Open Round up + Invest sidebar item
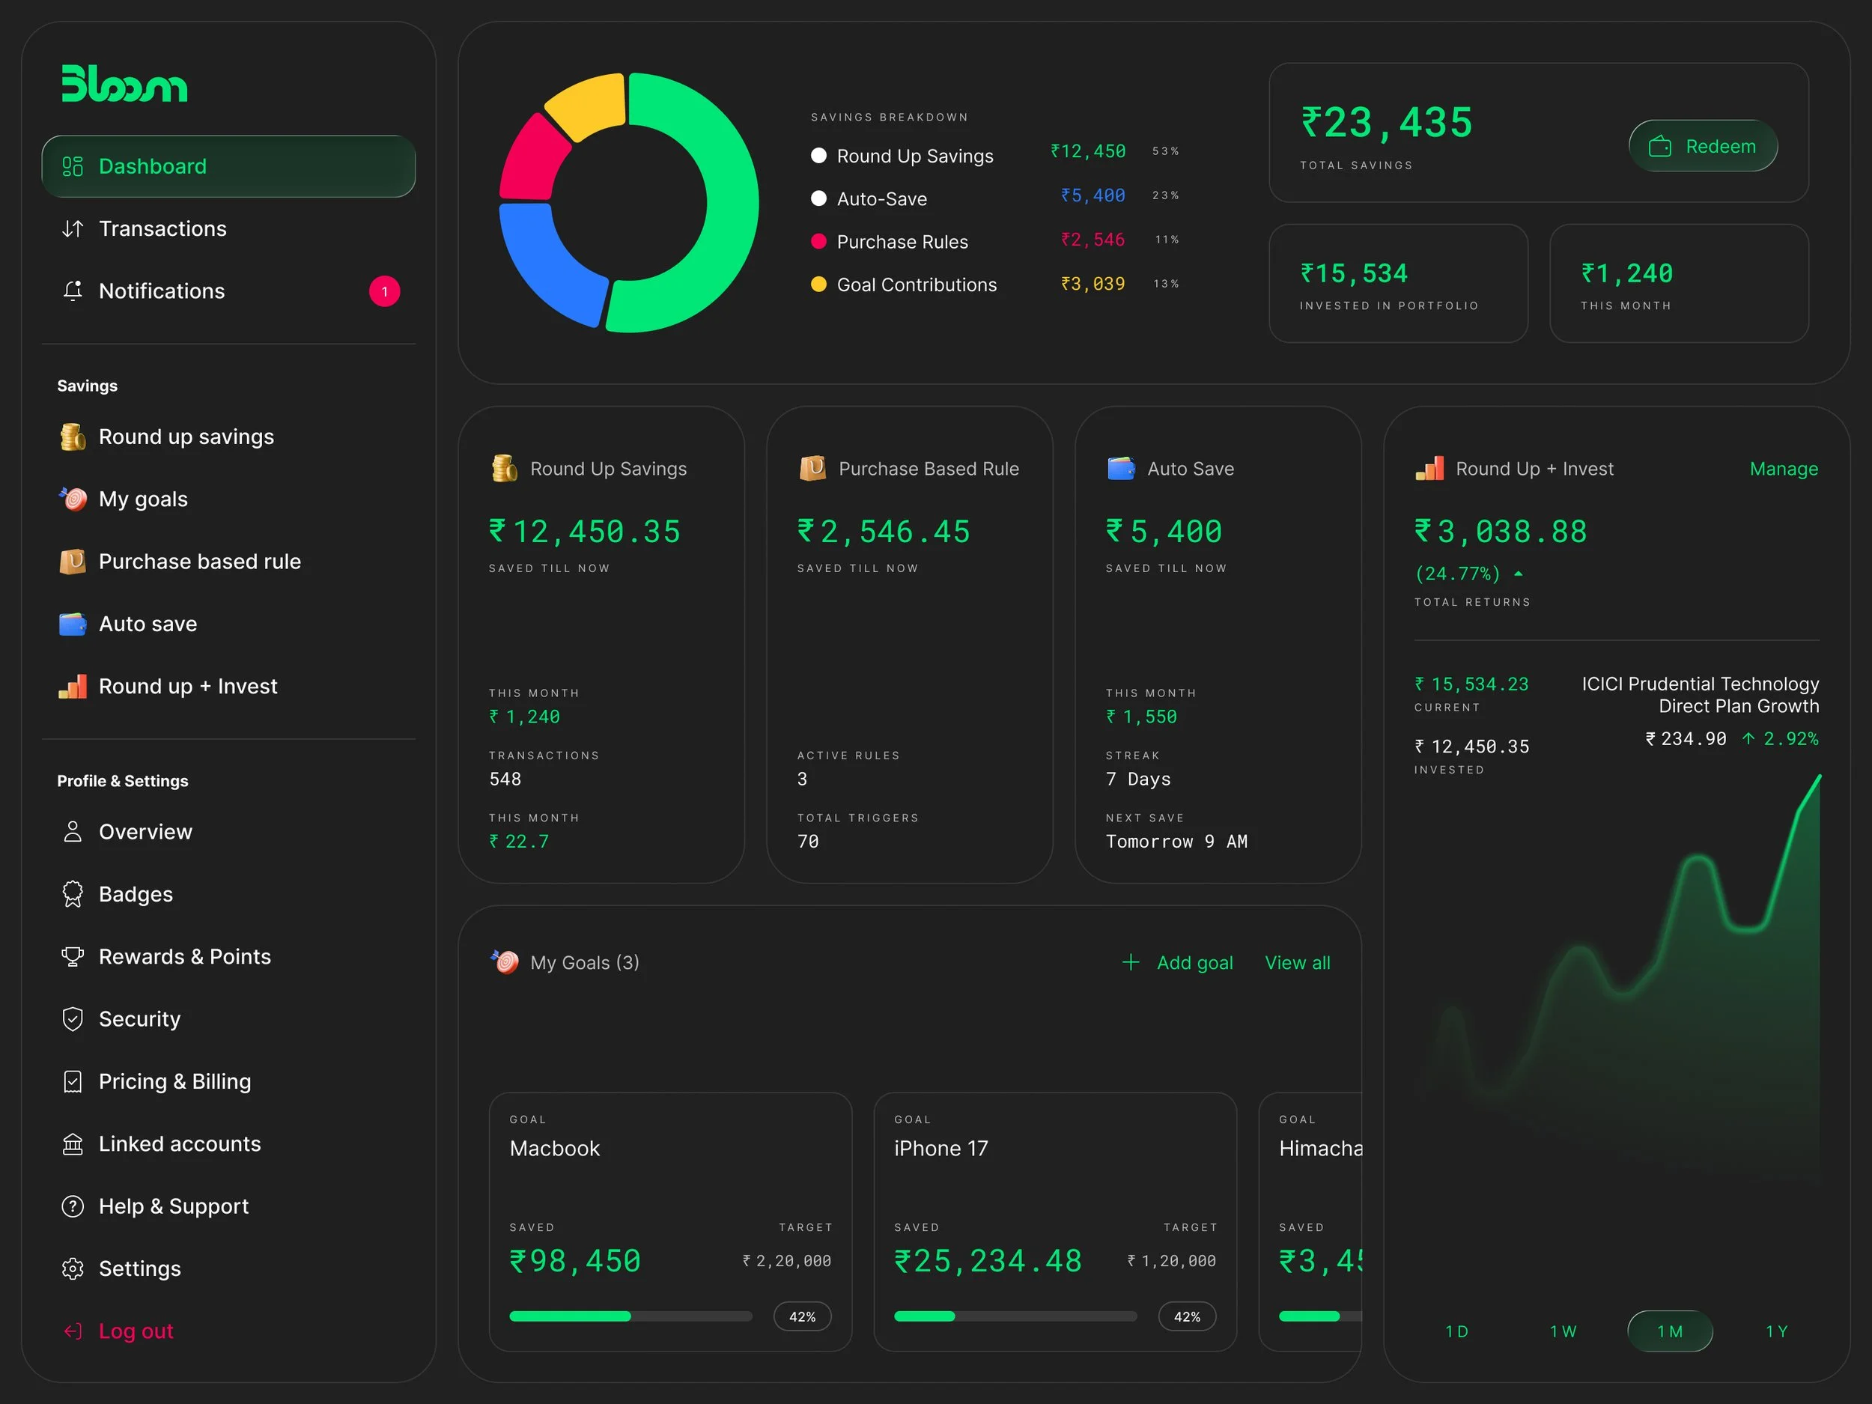This screenshot has width=1872, height=1404. point(228,687)
